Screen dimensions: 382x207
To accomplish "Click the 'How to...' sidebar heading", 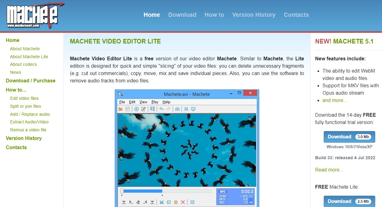I will click(x=16, y=90).
